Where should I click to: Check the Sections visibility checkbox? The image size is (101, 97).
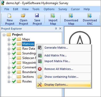pos(14,77)
